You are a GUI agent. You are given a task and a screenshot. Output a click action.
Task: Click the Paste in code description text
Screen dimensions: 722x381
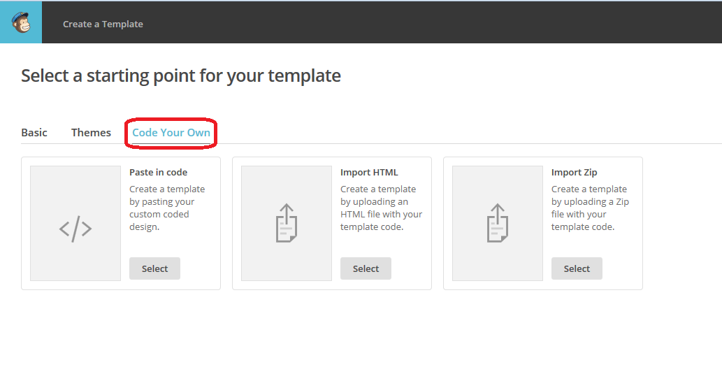pos(167,208)
